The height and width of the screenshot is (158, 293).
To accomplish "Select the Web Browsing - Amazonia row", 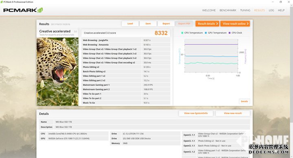I will tap(126, 45).
